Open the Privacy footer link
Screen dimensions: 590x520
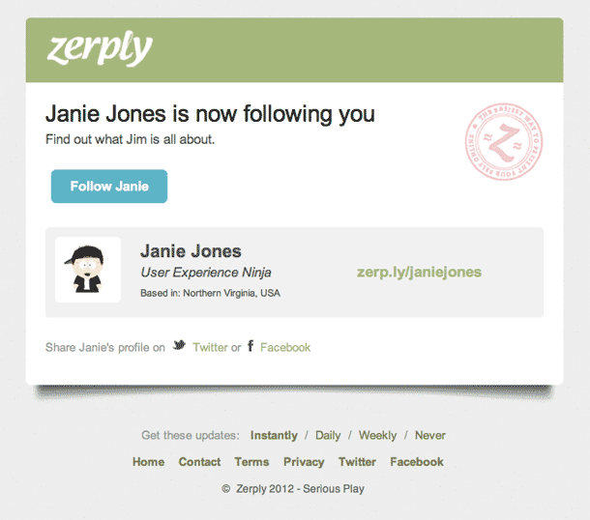point(304,462)
